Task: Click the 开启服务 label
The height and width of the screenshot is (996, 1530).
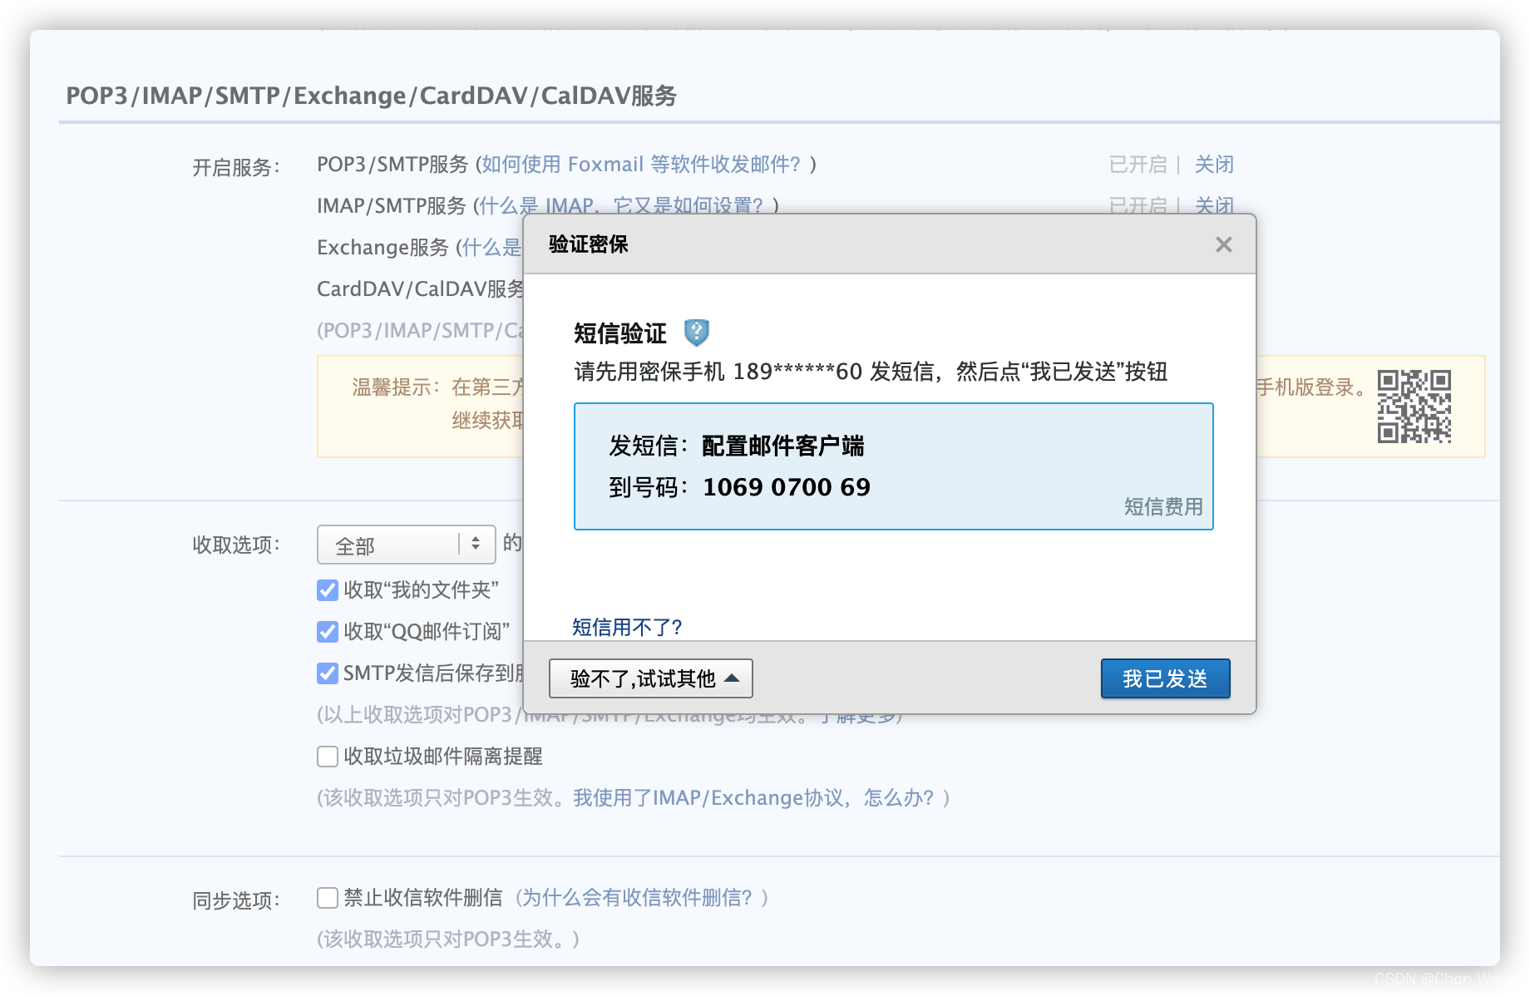Action: click(x=236, y=167)
